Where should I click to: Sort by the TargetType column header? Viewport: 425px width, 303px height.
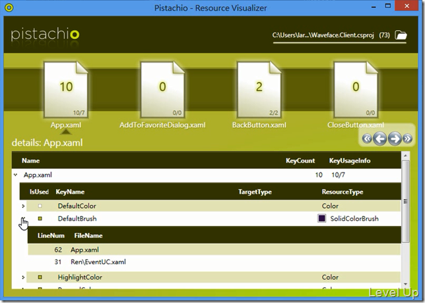click(x=255, y=192)
